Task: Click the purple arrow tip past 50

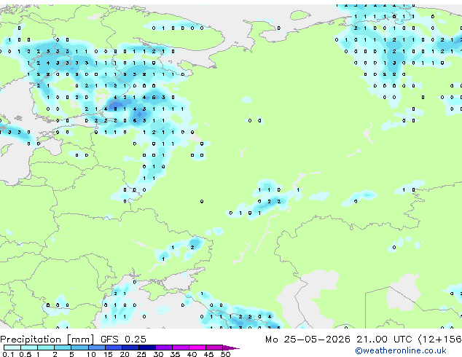Action: click(x=231, y=348)
